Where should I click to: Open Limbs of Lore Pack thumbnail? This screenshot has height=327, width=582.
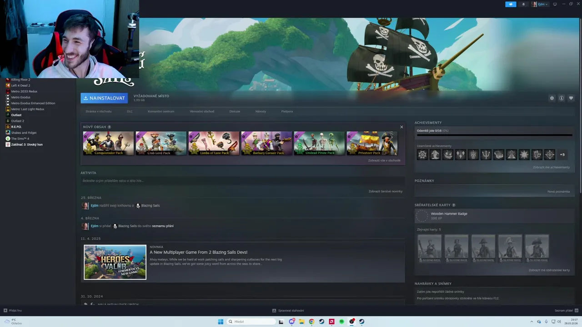[214, 144]
